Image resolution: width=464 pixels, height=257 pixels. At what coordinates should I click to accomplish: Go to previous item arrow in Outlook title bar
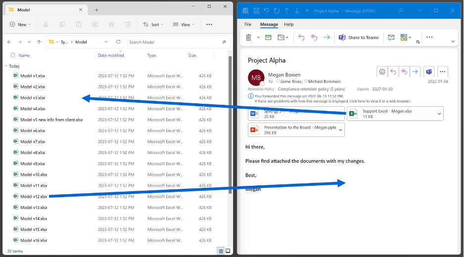[287, 11]
